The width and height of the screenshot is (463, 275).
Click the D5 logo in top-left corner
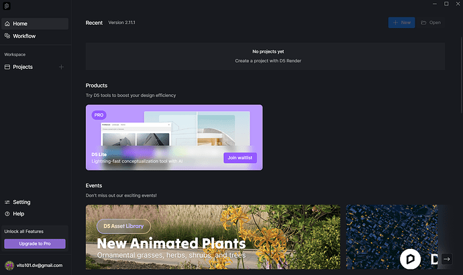click(x=7, y=6)
